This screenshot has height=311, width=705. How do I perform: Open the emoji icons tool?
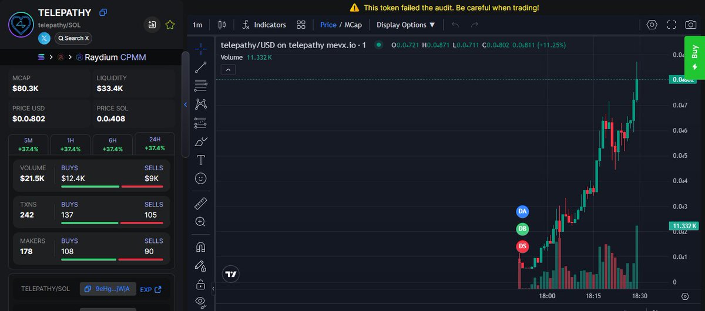pyautogui.click(x=200, y=178)
